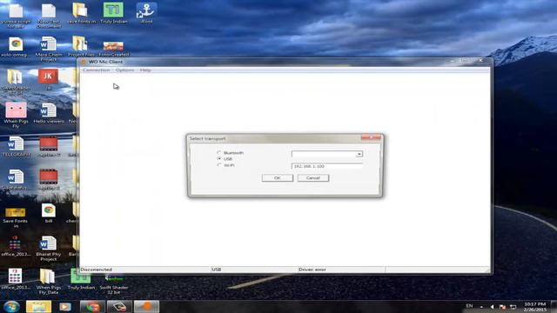Open the iRoot desktop shortcut

pos(146,13)
